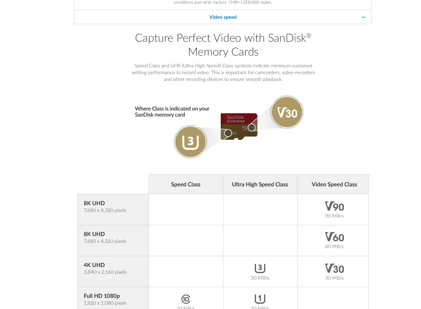Image resolution: width=421 pixels, height=309 pixels.
Task: Click the small V30 circle on card
Action: pyautogui.click(x=252, y=127)
